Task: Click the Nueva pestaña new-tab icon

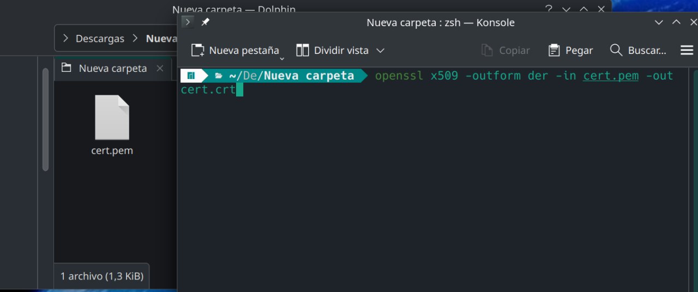Action: point(197,51)
